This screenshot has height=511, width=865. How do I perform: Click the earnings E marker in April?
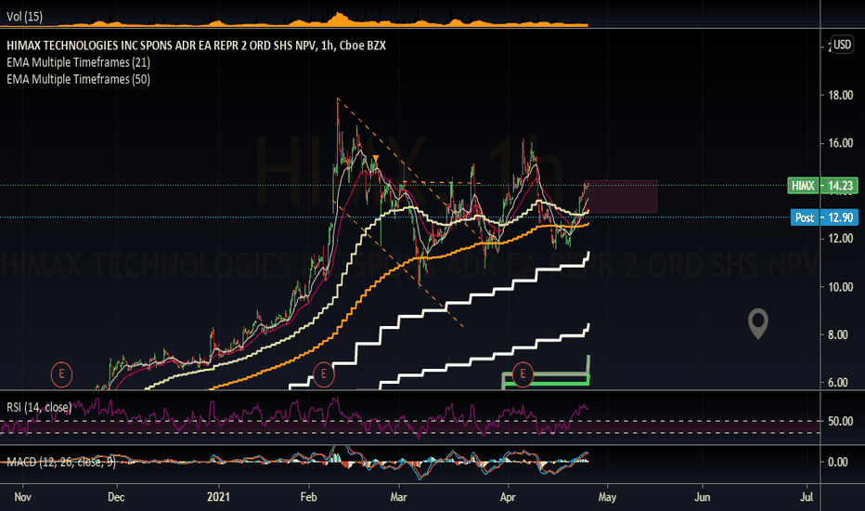(x=523, y=374)
